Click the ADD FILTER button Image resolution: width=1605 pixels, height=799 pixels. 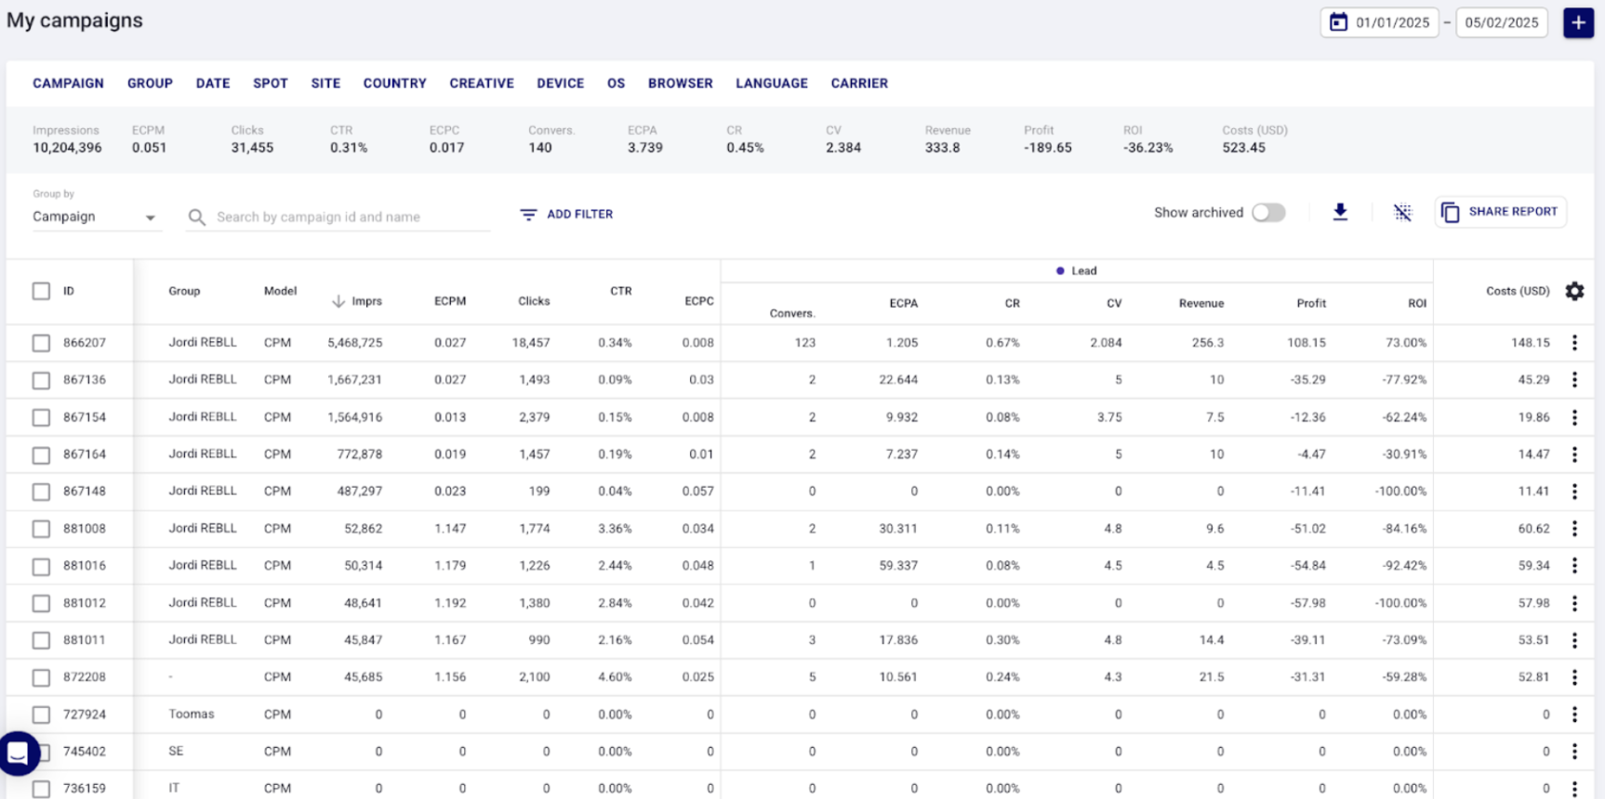point(566,215)
